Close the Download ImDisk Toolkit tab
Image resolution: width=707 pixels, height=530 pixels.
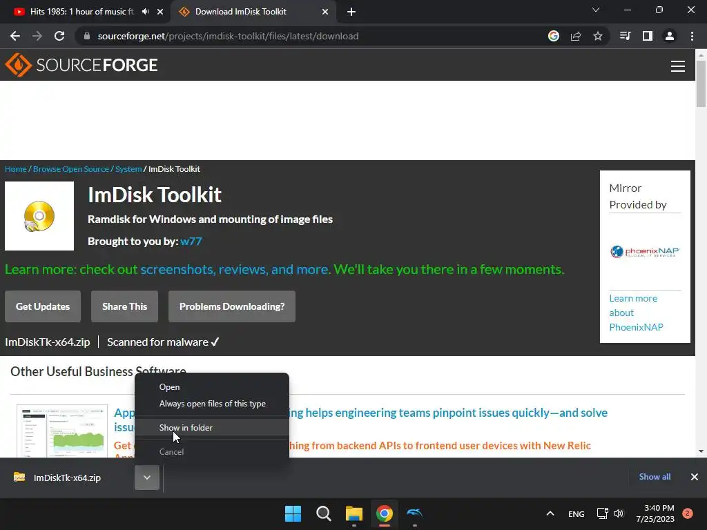click(x=325, y=12)
